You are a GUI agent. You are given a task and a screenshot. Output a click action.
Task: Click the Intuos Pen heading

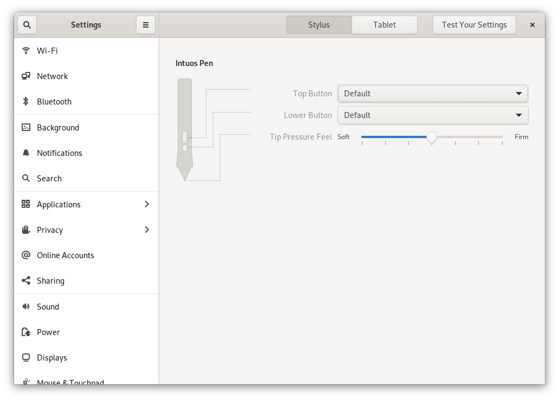click(x=194, y=63)
